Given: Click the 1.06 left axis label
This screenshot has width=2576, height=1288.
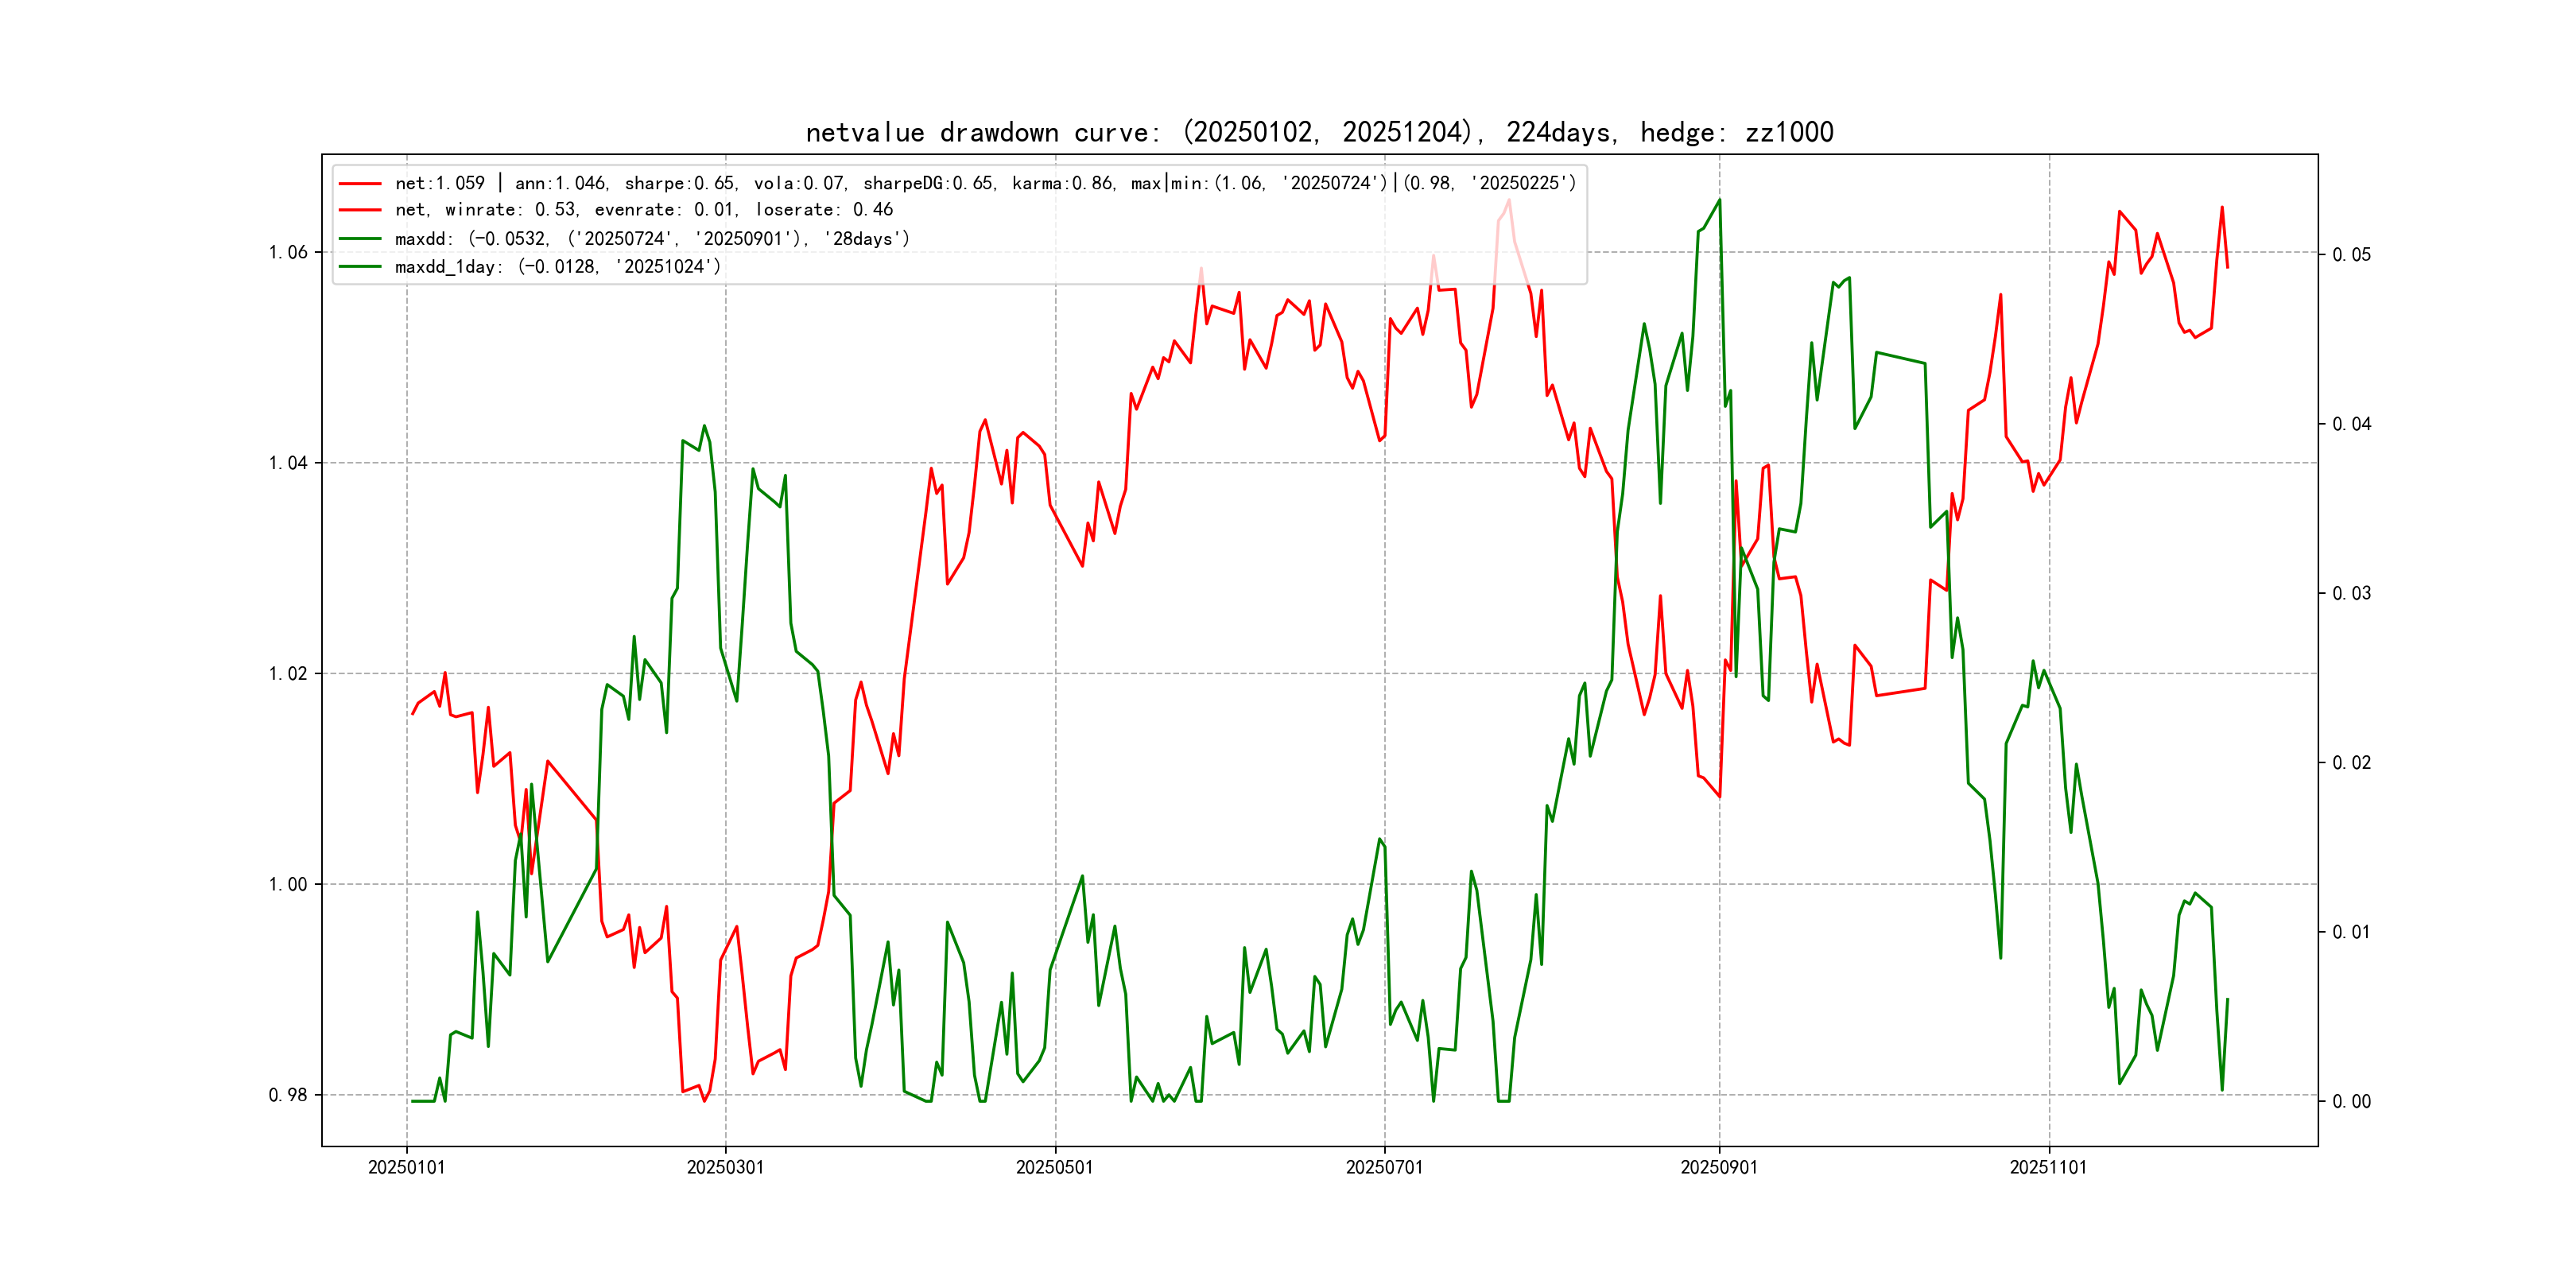Looking at the screenshot, I should pos(288,252).
